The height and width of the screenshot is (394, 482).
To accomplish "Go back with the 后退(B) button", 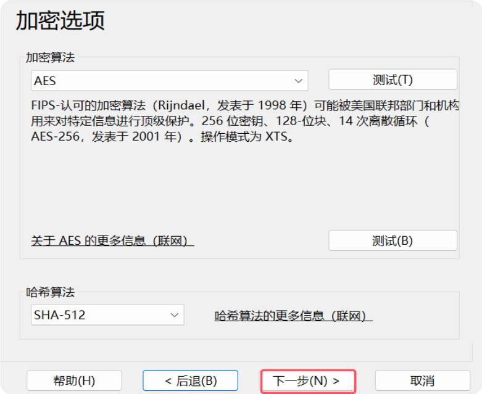I will point(190,380).
